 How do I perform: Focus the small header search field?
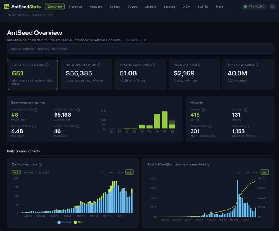click(x=30, y=15)
